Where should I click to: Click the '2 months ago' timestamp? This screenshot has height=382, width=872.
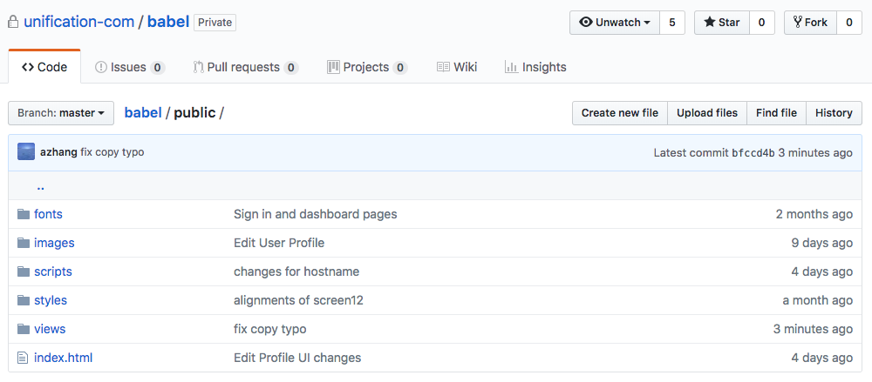click(x=814, y=214)
